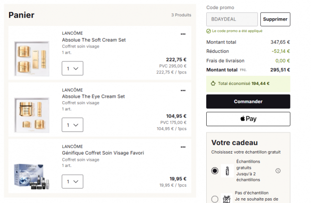Click the Commander checkout button

(x=248, y=102)
